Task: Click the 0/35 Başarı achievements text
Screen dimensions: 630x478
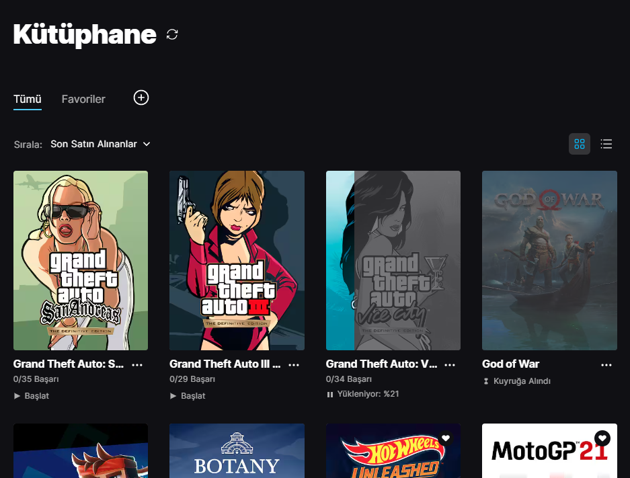Action: tap(36, 379)
